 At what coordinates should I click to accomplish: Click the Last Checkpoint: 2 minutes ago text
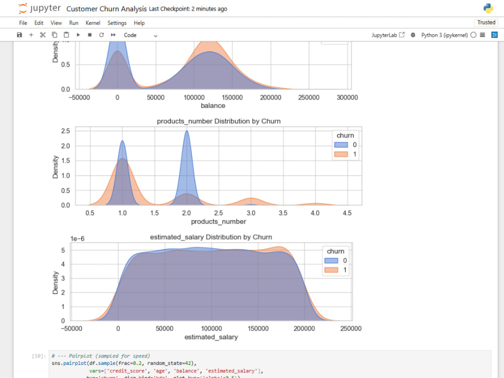pos(188,9)
